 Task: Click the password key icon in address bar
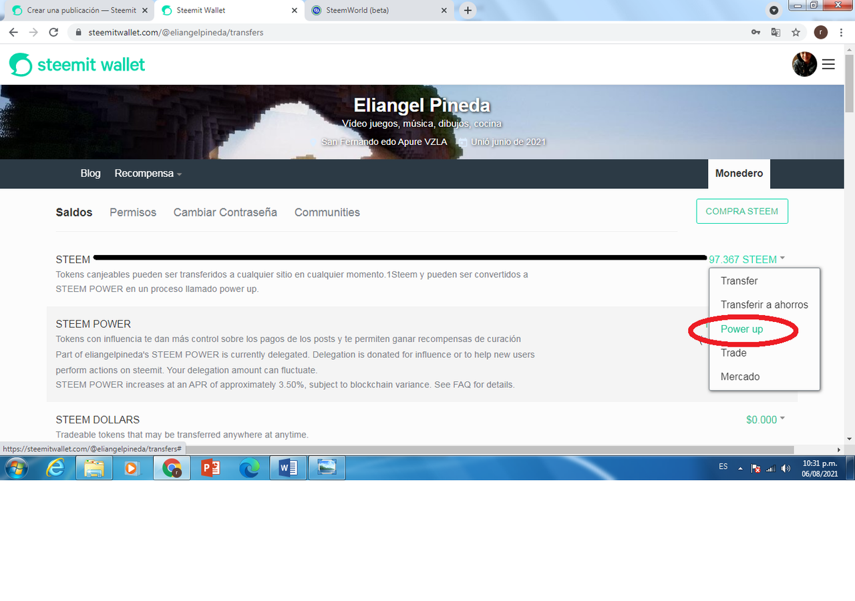point(755,32)
